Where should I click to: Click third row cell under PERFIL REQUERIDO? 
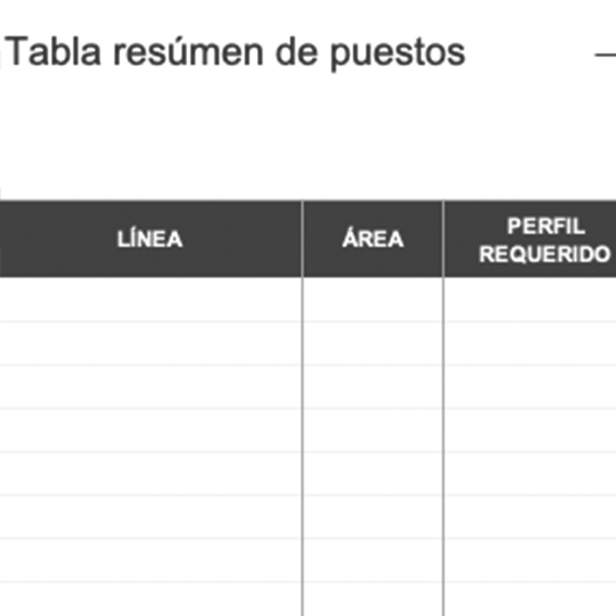[531, 387]
